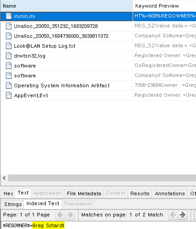Image resolution: width=196 pixels, height=229 pixels.
Task: Click the Matches on page label
Action: (122, 215)
